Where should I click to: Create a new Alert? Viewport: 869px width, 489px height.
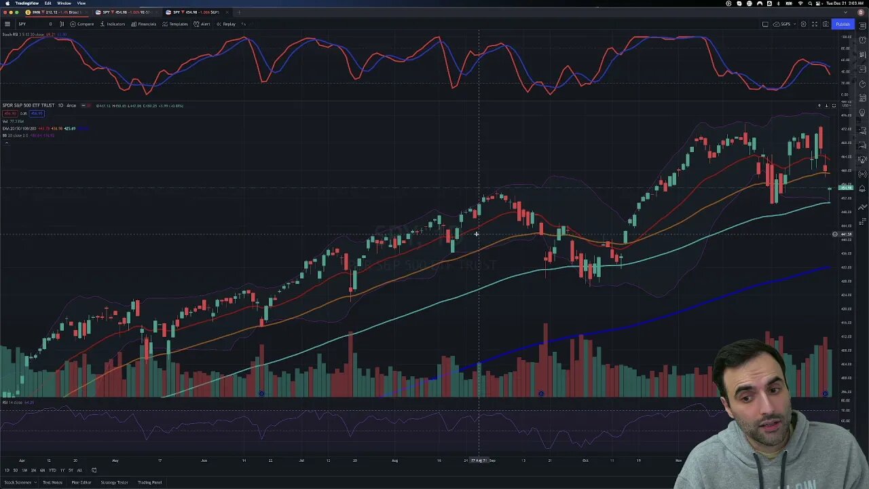202,24
